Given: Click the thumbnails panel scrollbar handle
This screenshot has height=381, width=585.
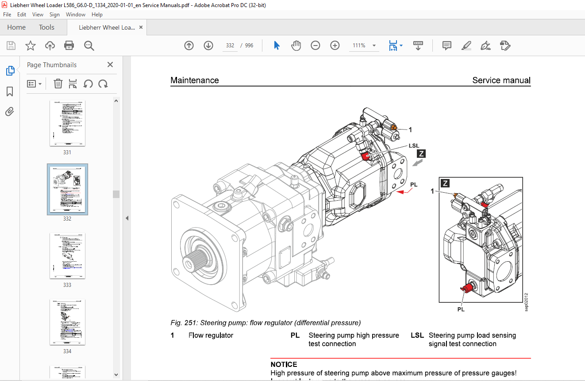Looking at the screenshot, I should (x=116, y=194).
